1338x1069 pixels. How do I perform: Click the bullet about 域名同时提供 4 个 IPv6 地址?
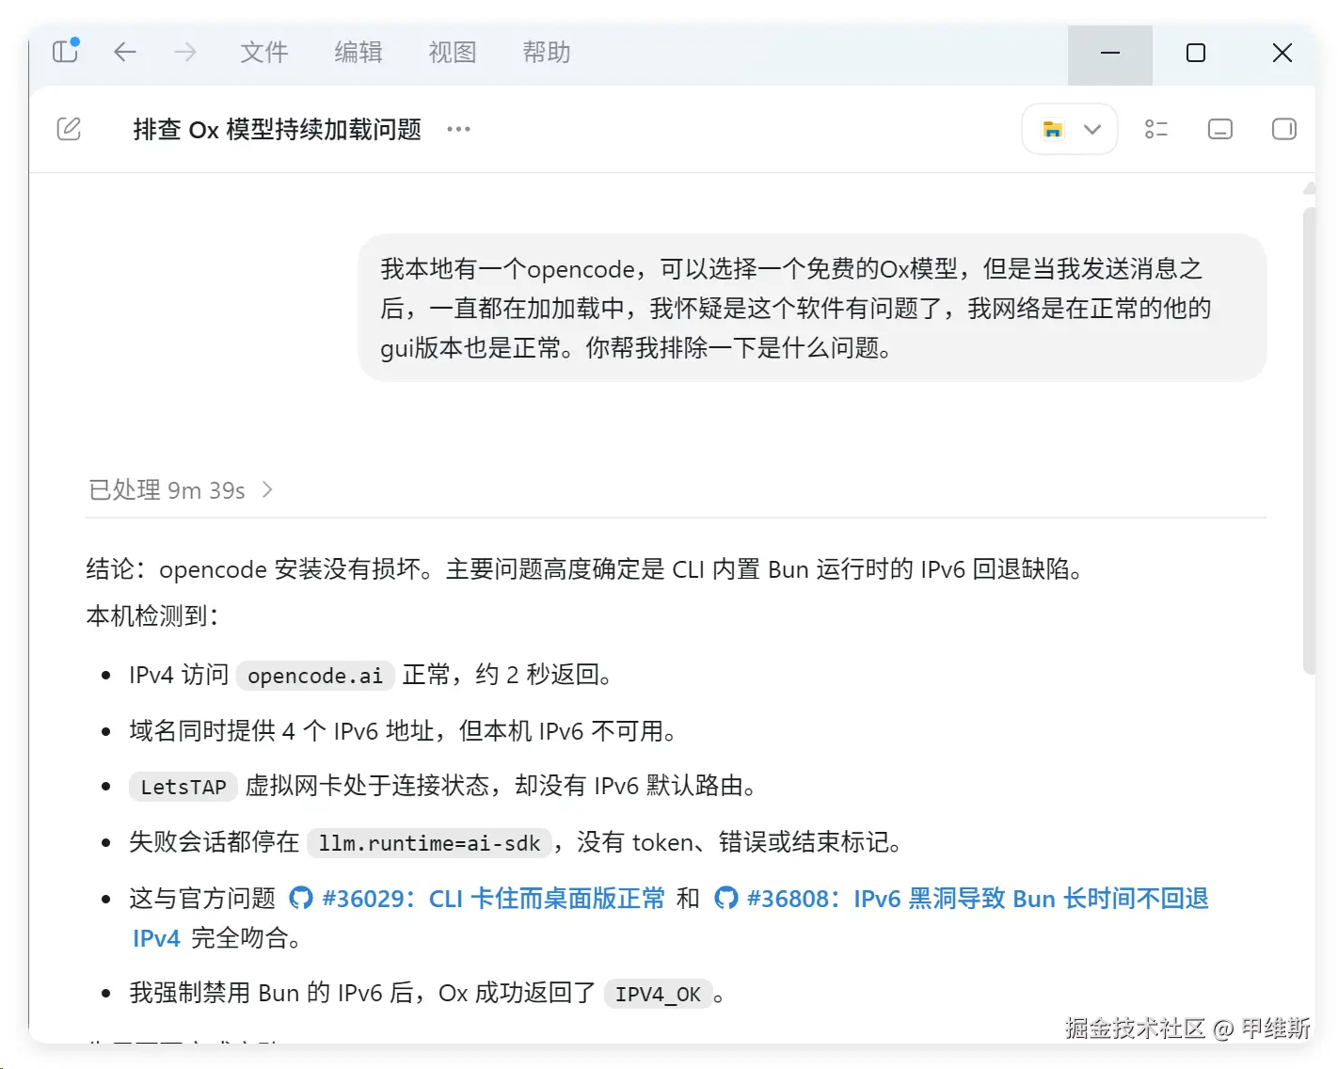point(404,731)
